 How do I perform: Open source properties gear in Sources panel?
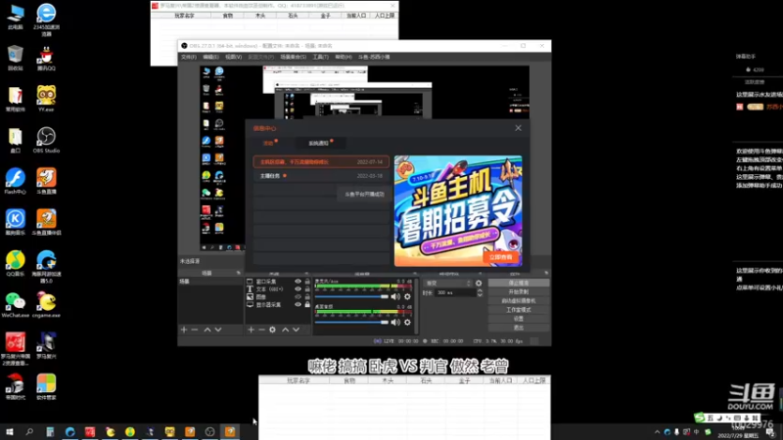273,330
